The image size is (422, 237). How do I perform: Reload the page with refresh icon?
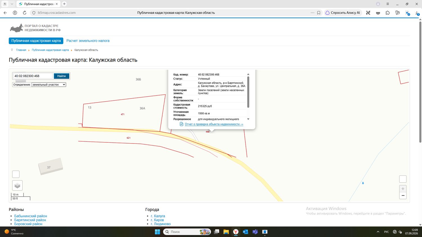click(24, 13)
